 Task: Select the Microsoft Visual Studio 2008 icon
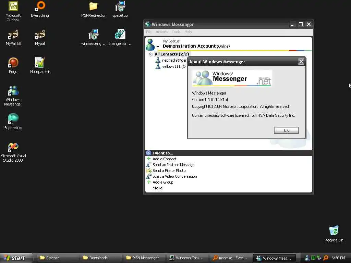pos(13,152)
